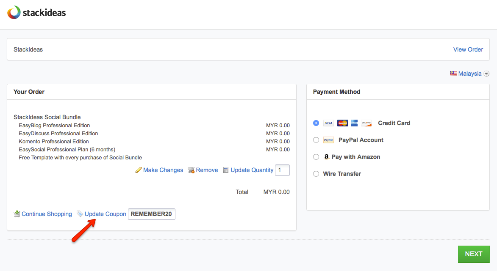Click the MasterCard icon

342,123
